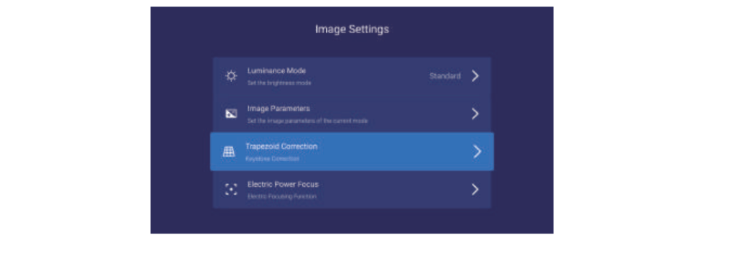
Task: Click the 'Set the brightness mode' description
Action: point(279,83)
